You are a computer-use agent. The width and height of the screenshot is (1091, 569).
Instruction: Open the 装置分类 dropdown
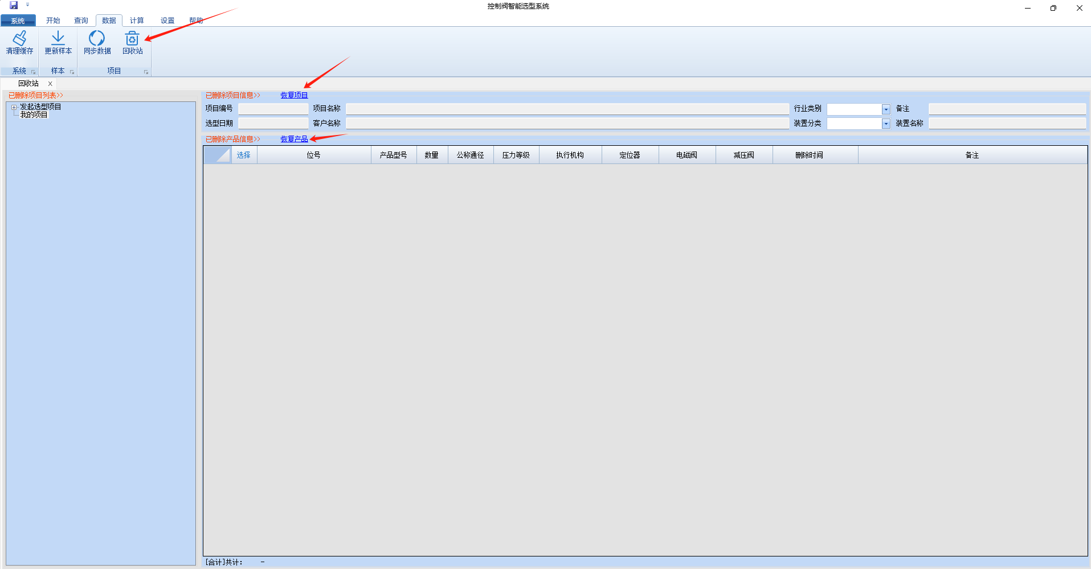tap(885, 124)
